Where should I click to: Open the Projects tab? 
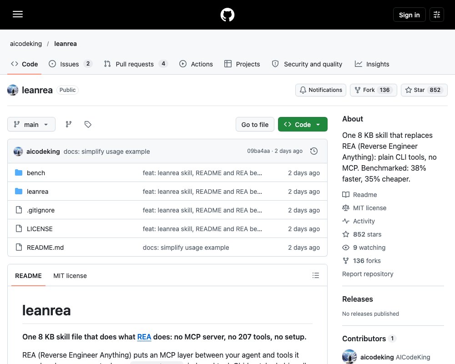[x=242, y=64]
